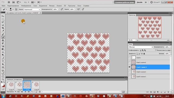174x98 pixels.
Task: Launch Mini Bridge from application bar
Action: point(13,2)
